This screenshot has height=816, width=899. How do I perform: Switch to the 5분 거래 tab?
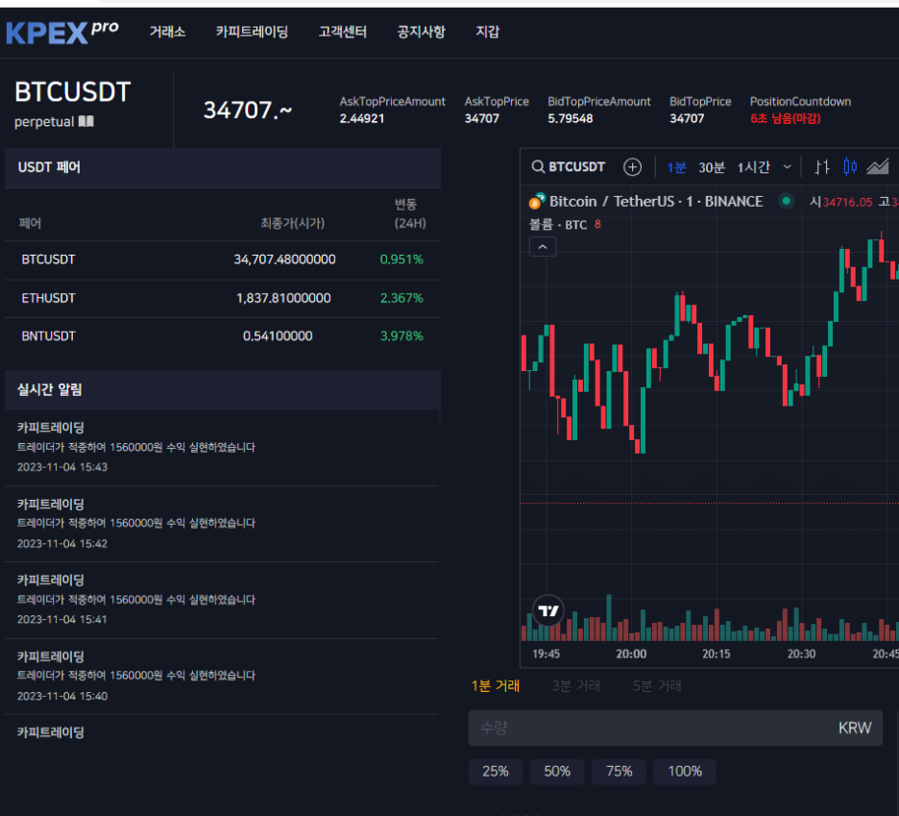657,685
